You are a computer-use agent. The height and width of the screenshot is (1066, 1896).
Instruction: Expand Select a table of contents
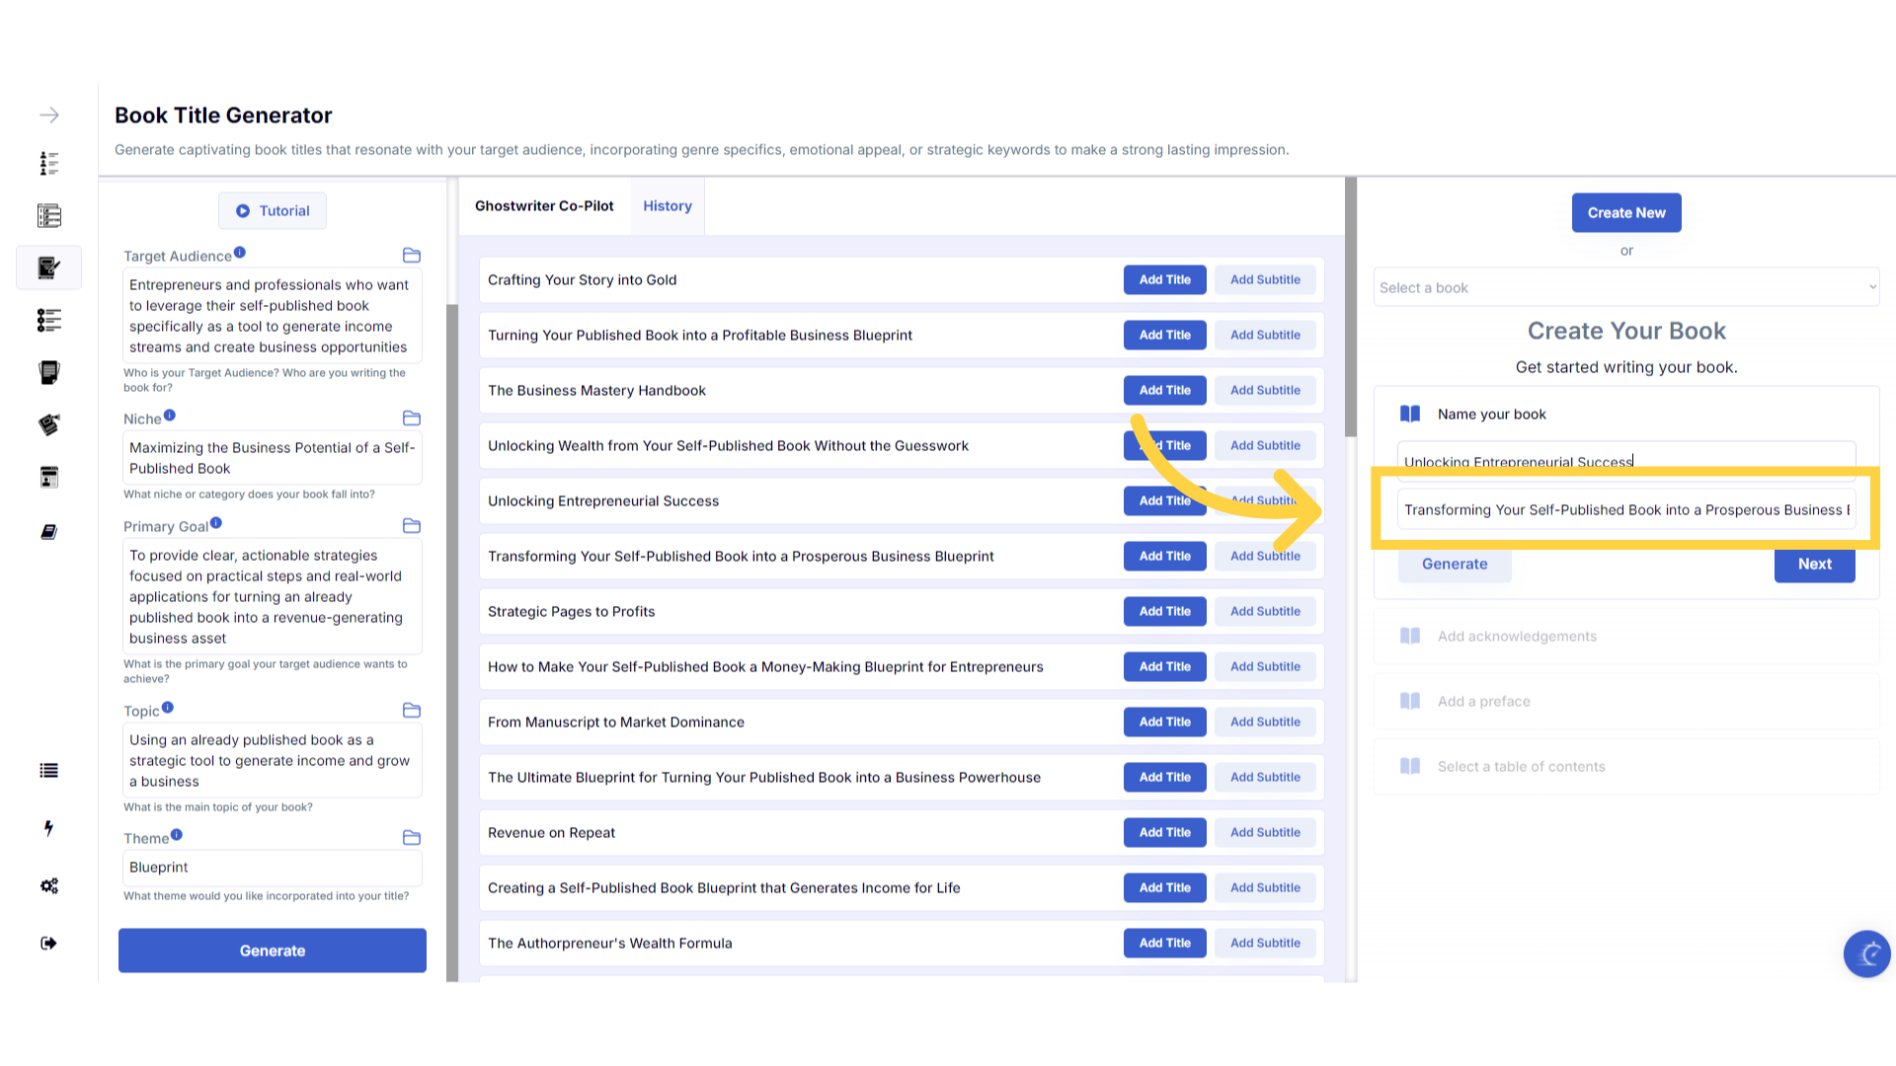coord(1521,767)
